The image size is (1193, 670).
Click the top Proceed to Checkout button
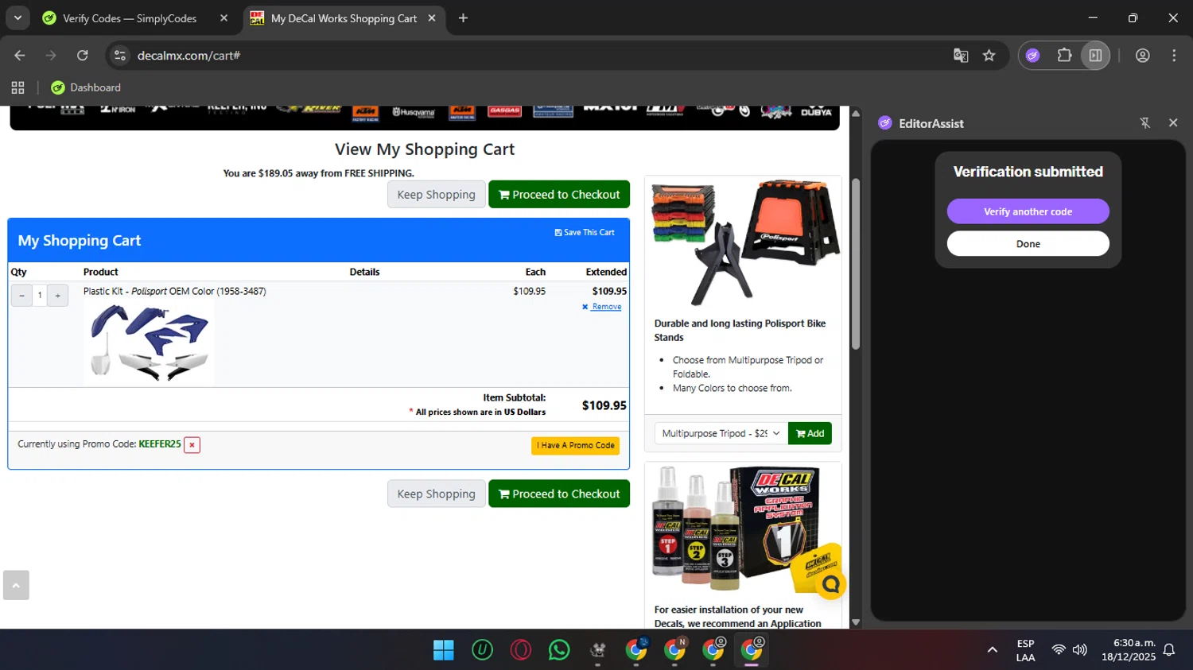(x=559, y=195)
